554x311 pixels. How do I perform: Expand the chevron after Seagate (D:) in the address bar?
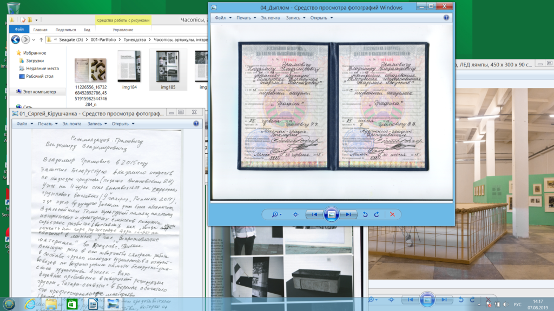click(x=87, y=40)
